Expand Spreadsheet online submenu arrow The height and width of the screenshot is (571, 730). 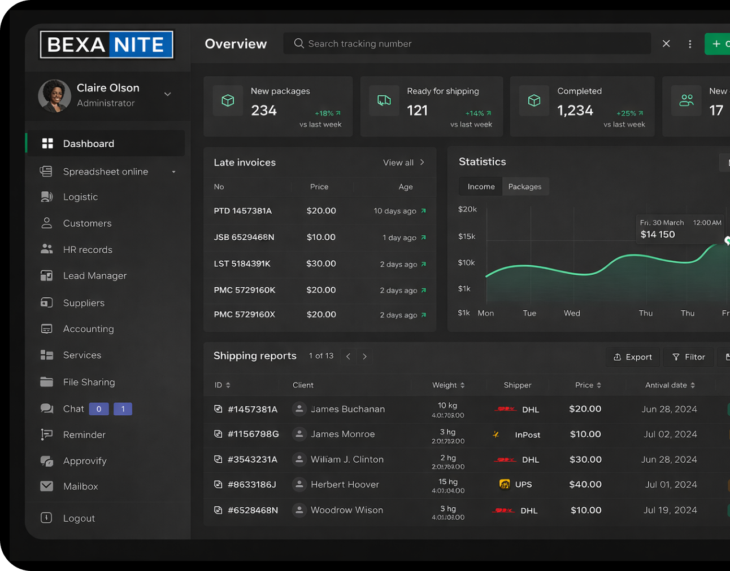pos(173,172)
